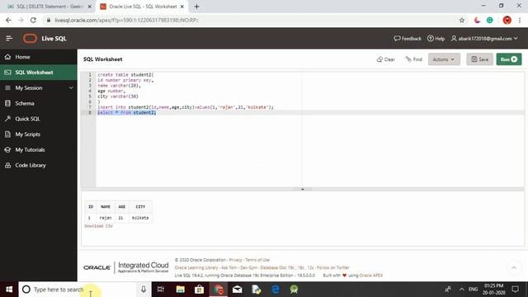Image resolution: width=528 pixels, height=297 pixels.
Task: Click the ENG language indicator
Action: pos(473,290)
